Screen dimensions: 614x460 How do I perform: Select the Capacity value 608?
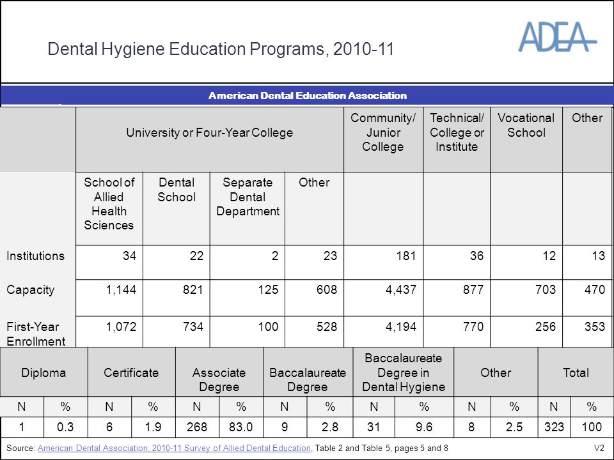coord(327,290)
